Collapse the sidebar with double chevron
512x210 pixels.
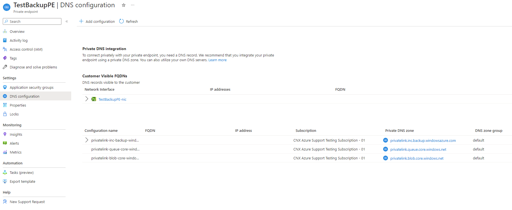tap(67, 21)
